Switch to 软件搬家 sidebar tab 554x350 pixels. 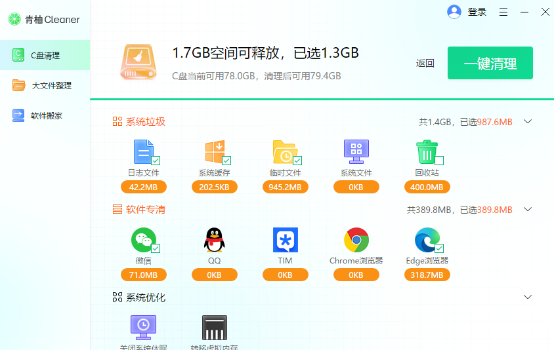coord(45,115)
